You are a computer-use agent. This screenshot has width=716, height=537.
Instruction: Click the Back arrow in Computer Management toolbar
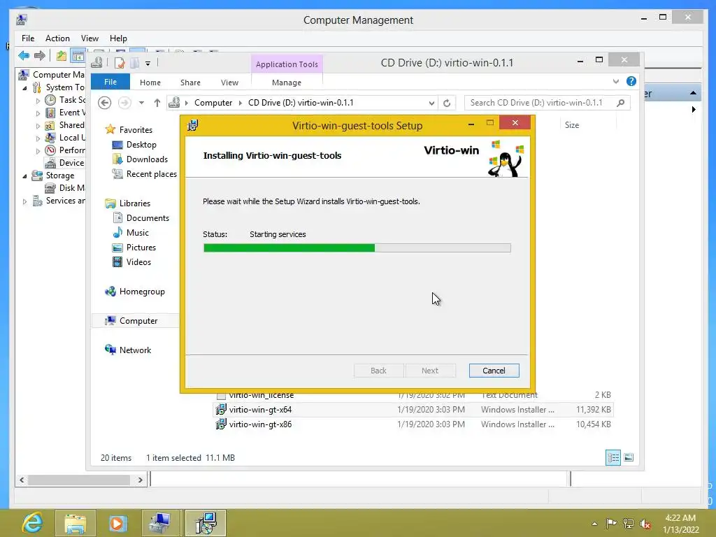[x=24, y=56]
